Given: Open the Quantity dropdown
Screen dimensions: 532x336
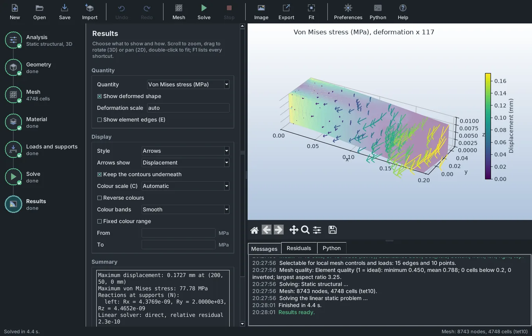Looking at the screenshot, I should (188, 84).
